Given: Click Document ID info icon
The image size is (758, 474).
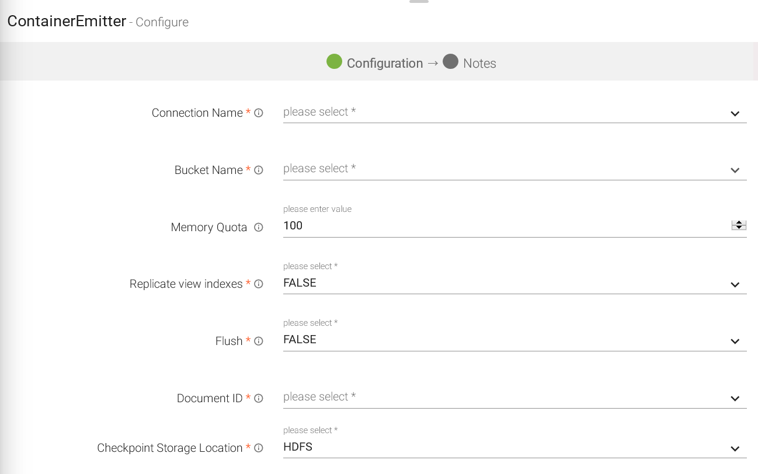Looking at the screenshot, I should (x=259, y=399).
